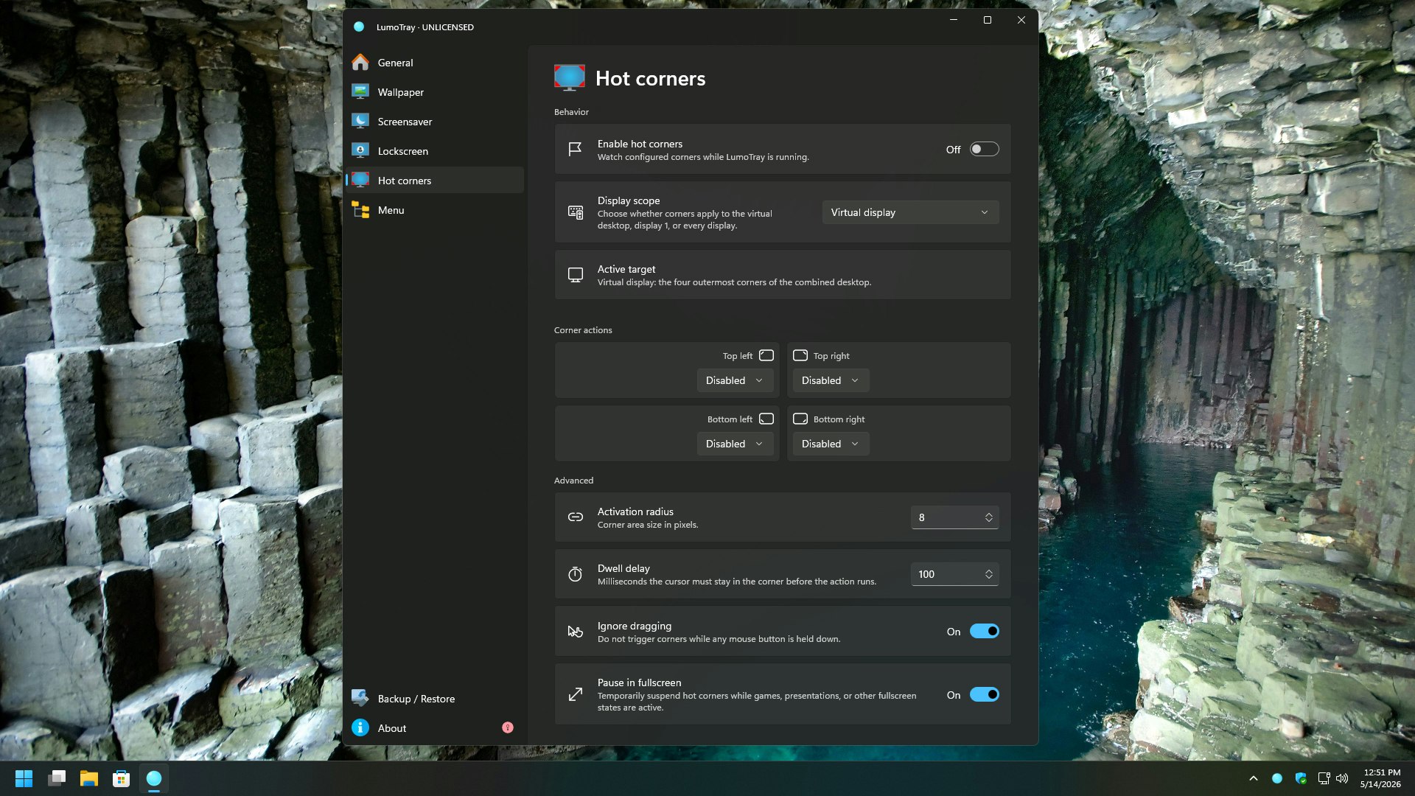The height and width of the screenshot is (796, 1415).
Task: Click the Active target screen icon
Action: [576, 275]
